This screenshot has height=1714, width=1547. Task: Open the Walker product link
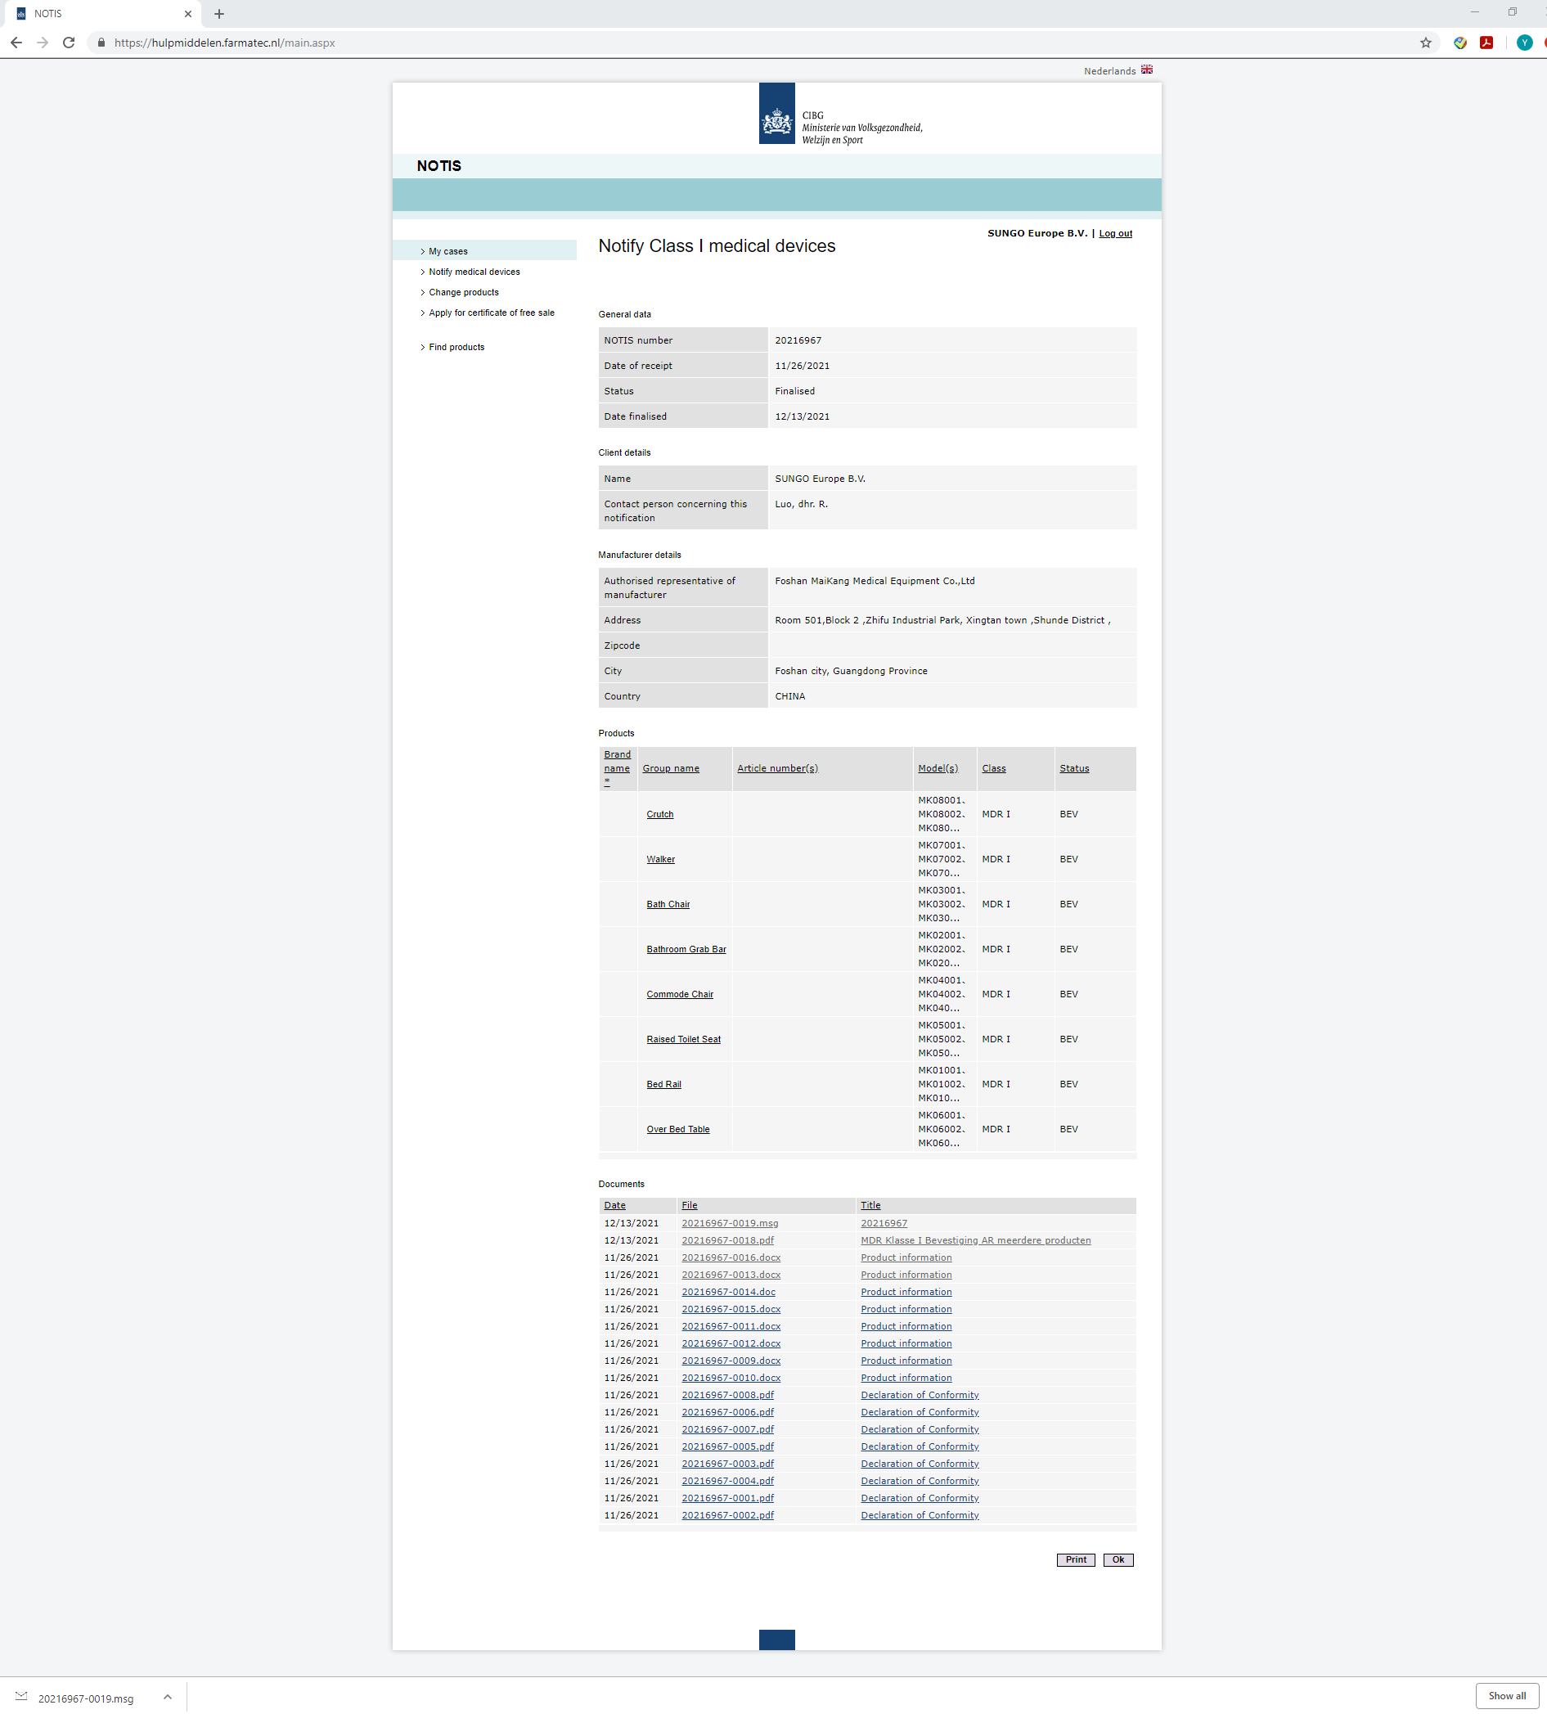point(660,860)
